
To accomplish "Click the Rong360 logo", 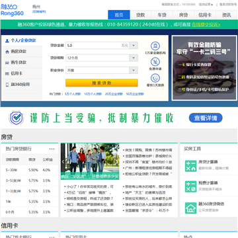I will coord(12,10).
